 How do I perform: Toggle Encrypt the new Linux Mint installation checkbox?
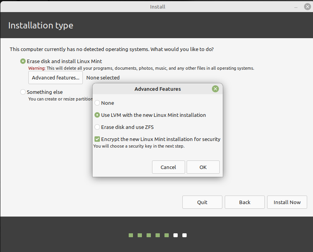pos(97,139)
